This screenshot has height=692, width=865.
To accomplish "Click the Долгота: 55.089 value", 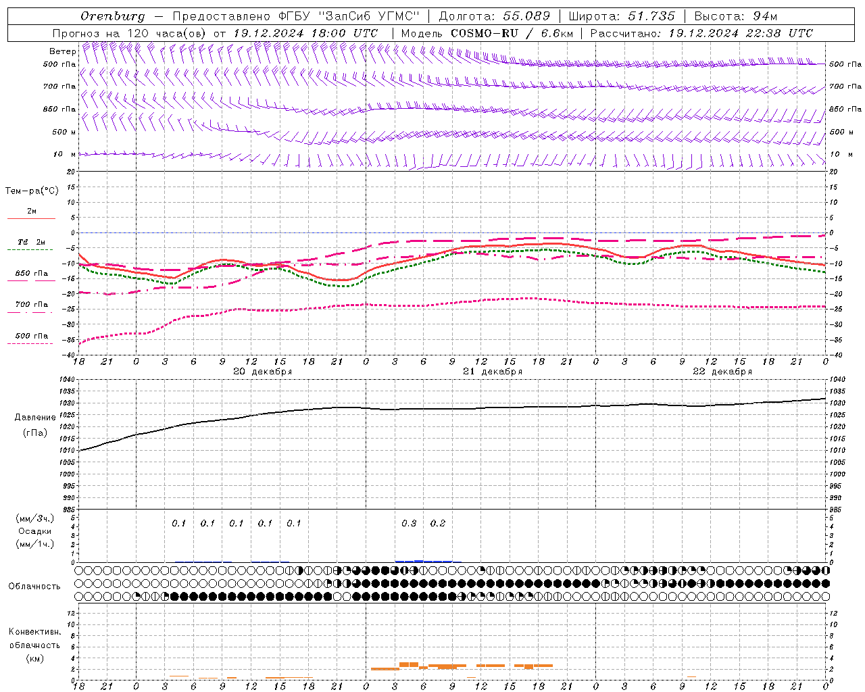I will [x=495, y=16].
